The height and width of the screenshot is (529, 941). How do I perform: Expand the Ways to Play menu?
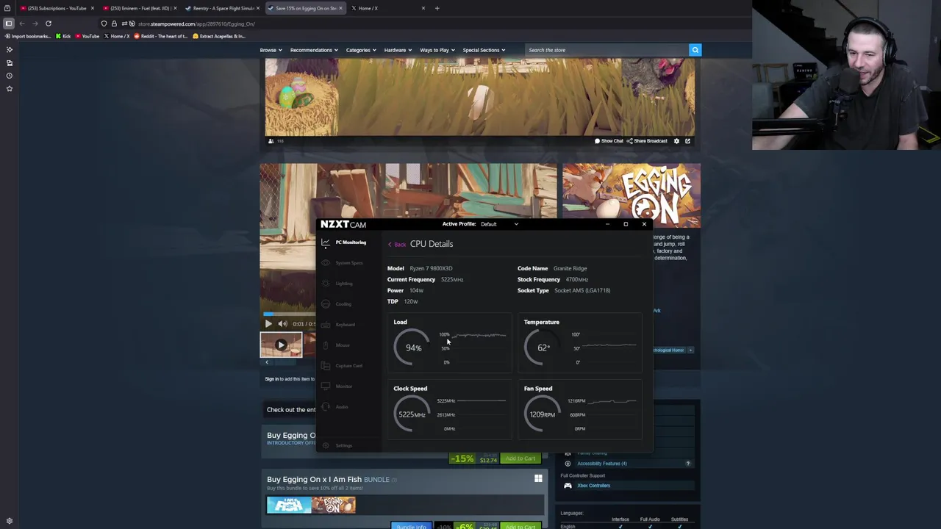point(437,50)
